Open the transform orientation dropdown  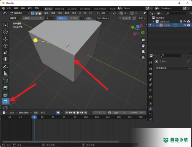104,13
